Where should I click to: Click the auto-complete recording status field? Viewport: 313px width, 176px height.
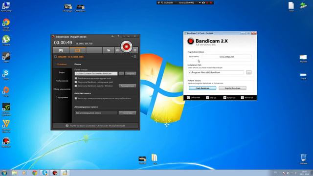click(96, 113)
